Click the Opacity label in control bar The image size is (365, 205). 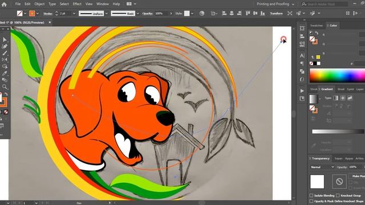[148, 14]
